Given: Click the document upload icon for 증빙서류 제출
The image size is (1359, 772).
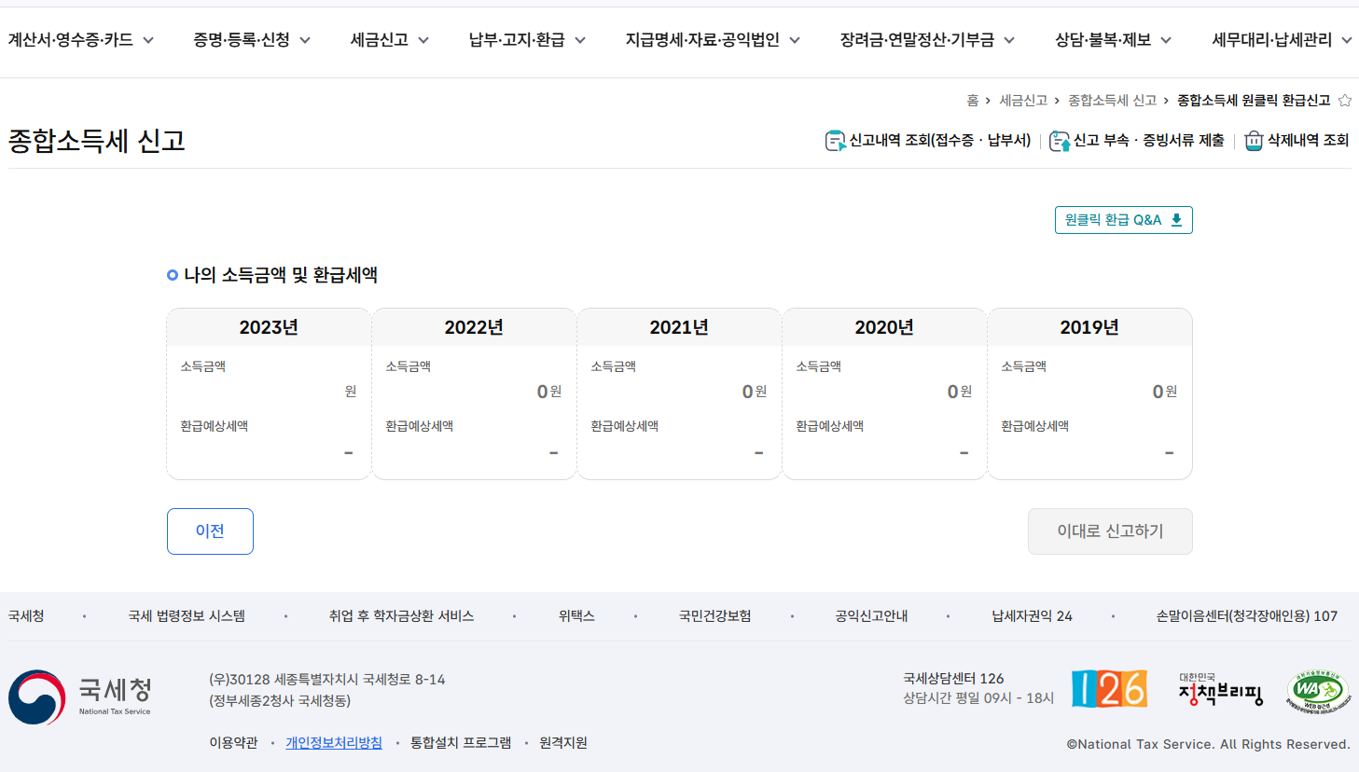Looking at the screenshot, I should click(x=1060, y=141).
